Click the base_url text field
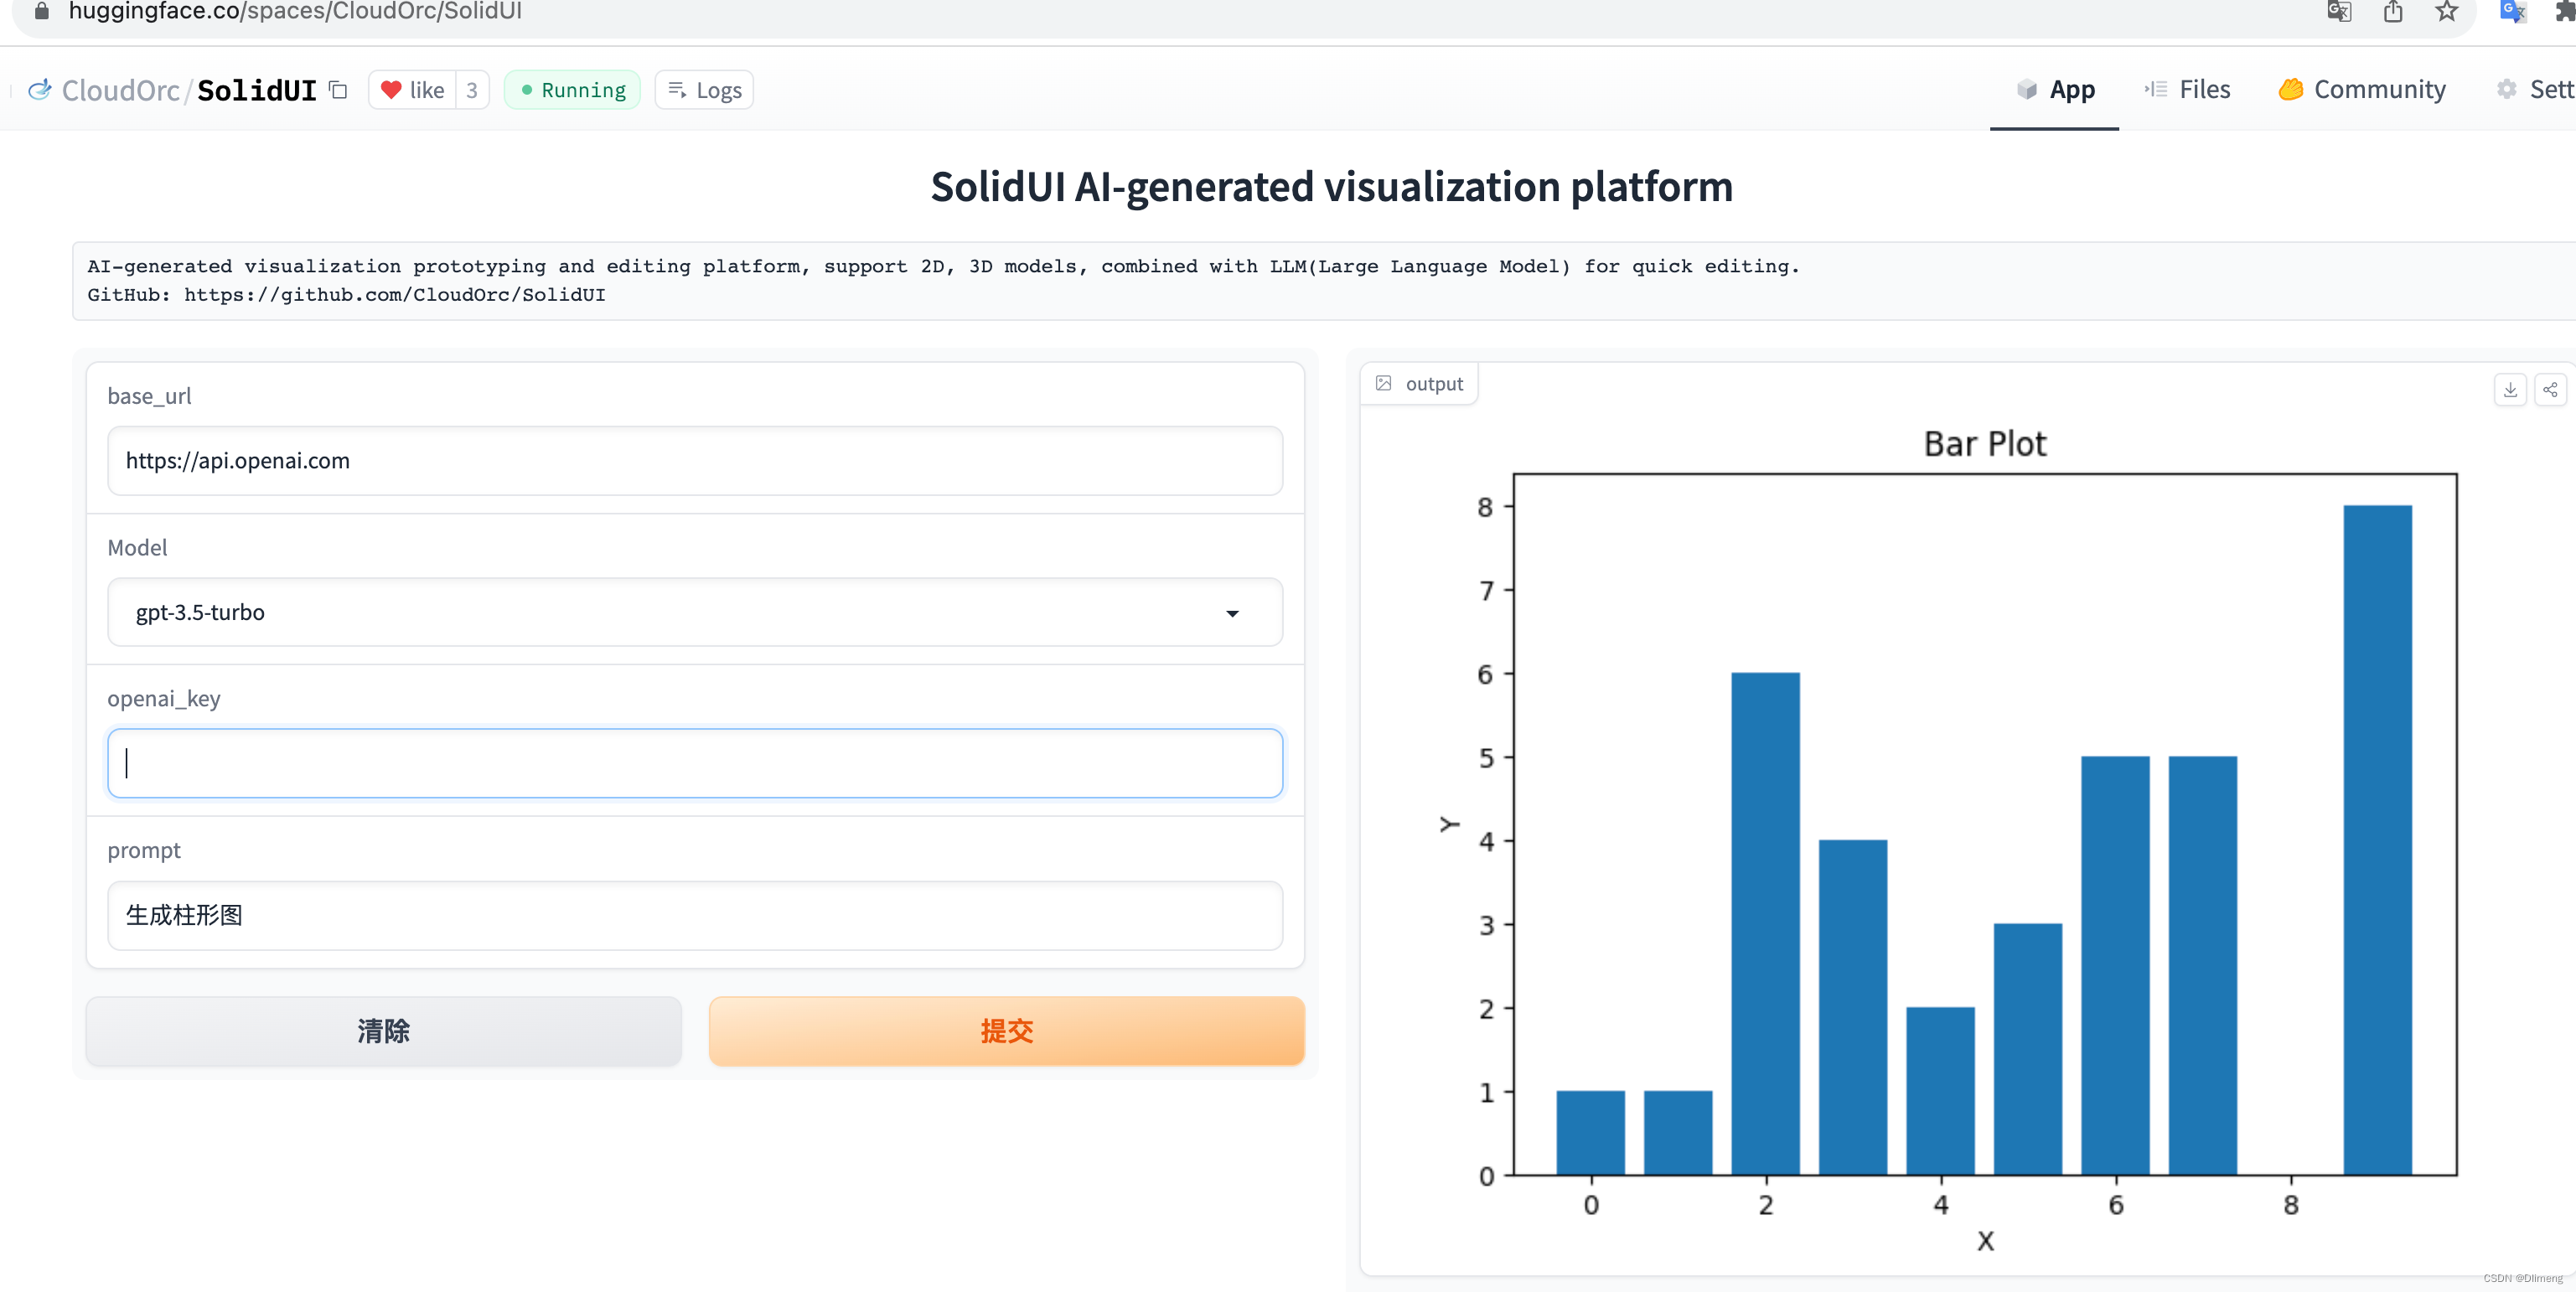Image resolution: width=2576 pixels, height=1292 pixels. [694, 461]
